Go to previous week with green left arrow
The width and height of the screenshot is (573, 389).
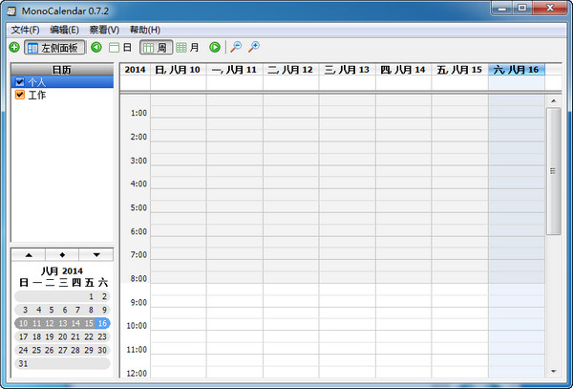(96, 47)
